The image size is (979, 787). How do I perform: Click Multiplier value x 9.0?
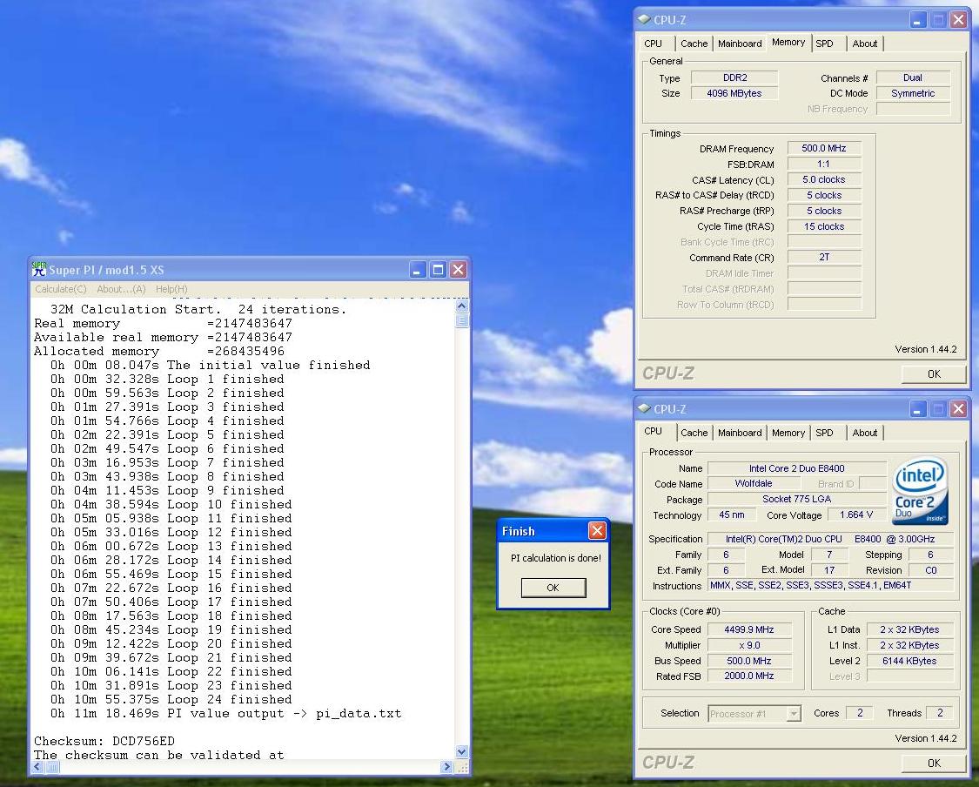pyautogui.click(x=749, y=645)
